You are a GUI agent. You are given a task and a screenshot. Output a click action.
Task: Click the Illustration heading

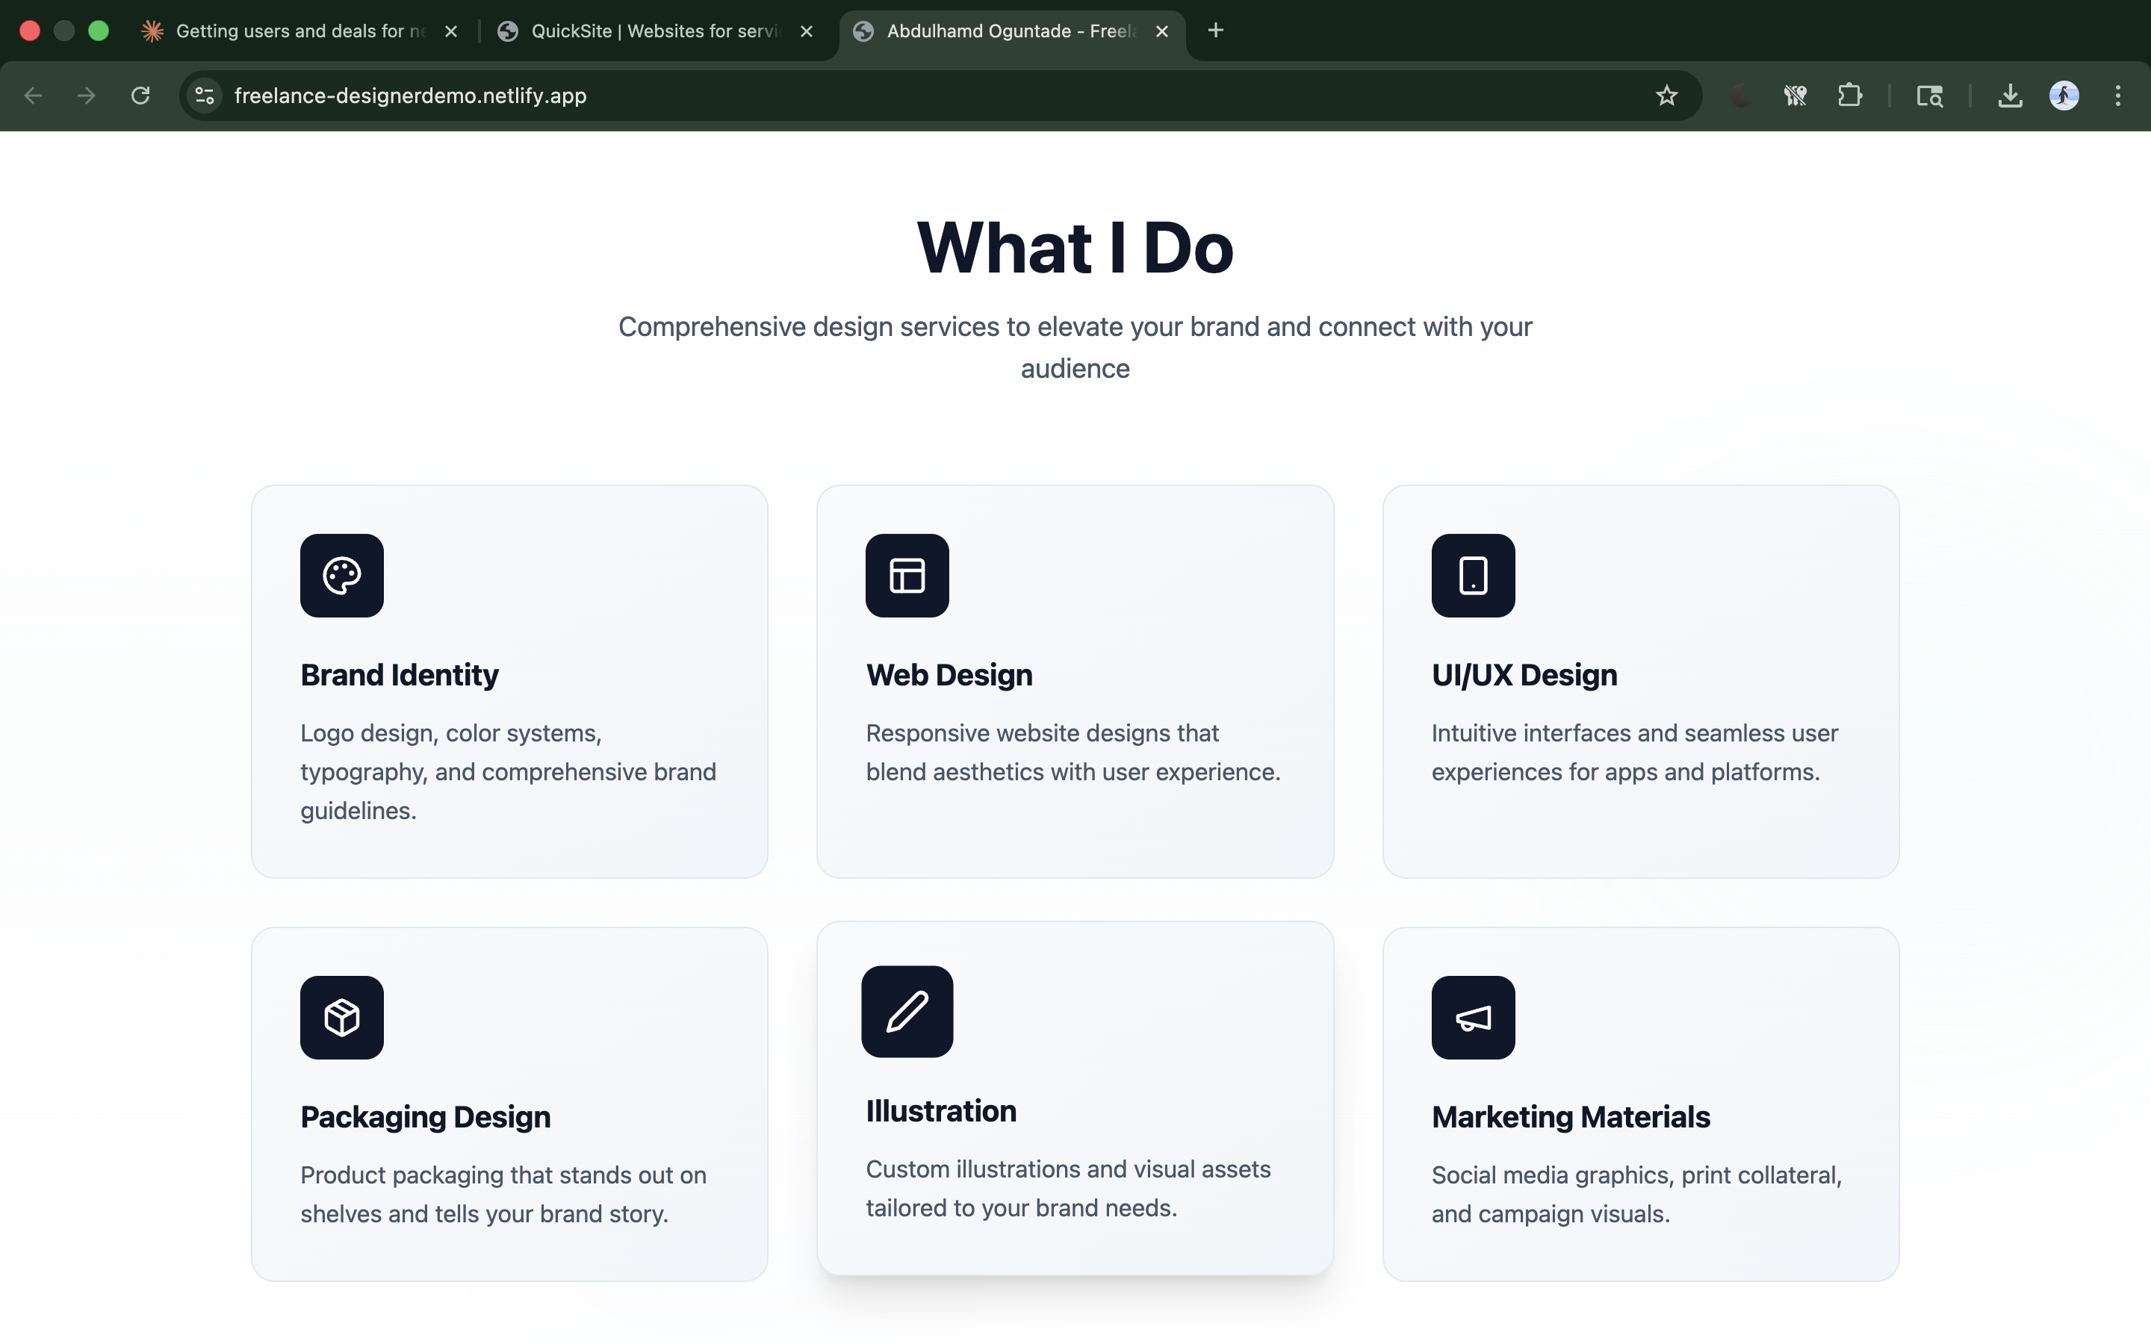(x=940, y=1111)
